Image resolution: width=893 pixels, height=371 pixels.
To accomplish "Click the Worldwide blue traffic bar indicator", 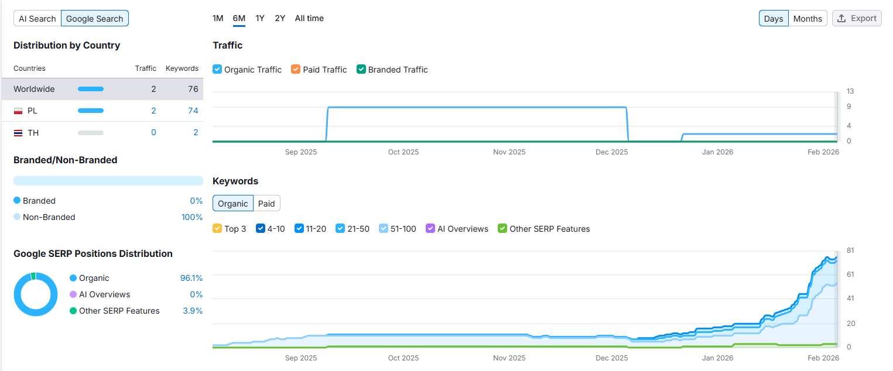I will point(90,89).
